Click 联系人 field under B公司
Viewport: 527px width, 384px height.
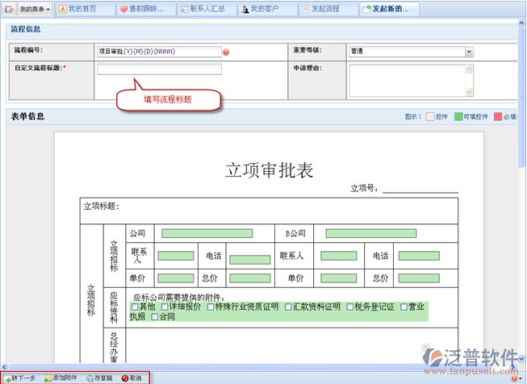click(339, 256)
